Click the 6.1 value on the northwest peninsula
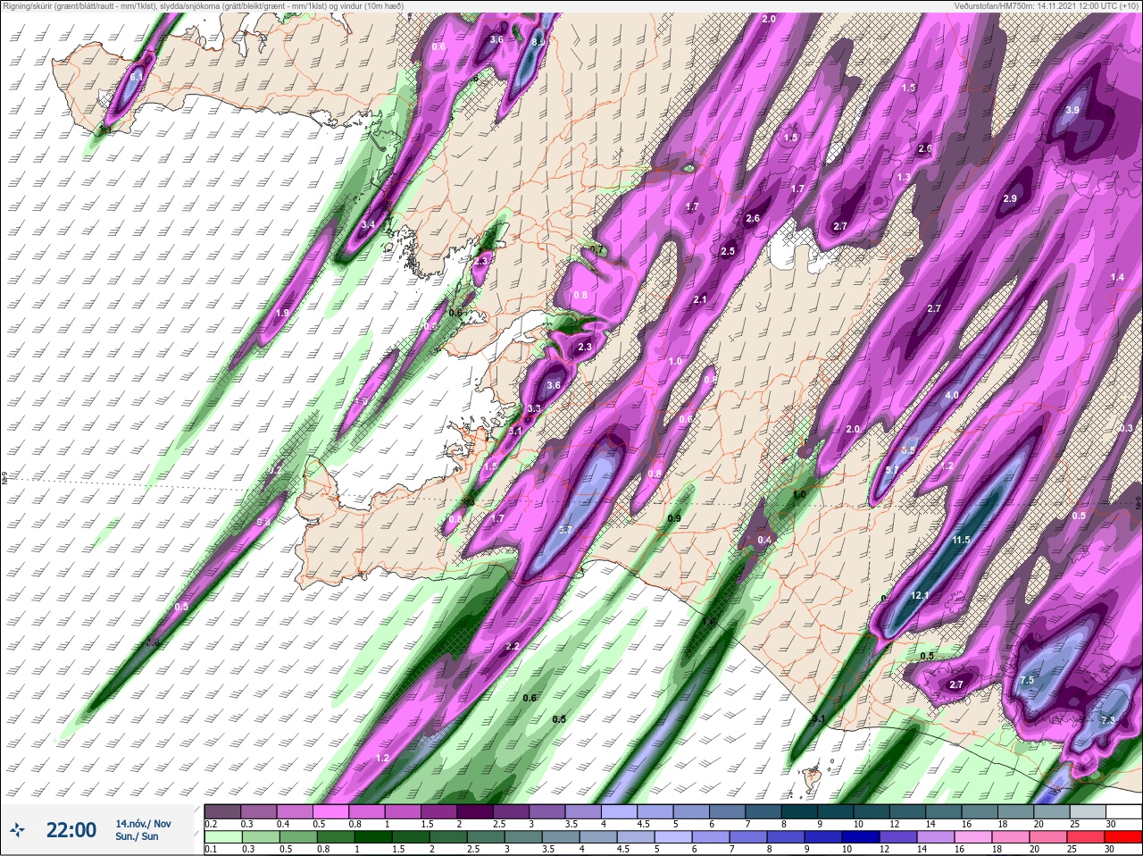This screenshot has height=856, width=1143. (x=136, y=78)
